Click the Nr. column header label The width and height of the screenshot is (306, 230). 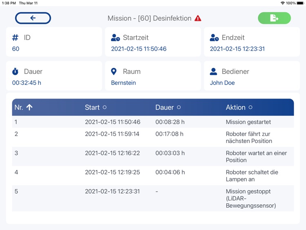click(19, 107)
